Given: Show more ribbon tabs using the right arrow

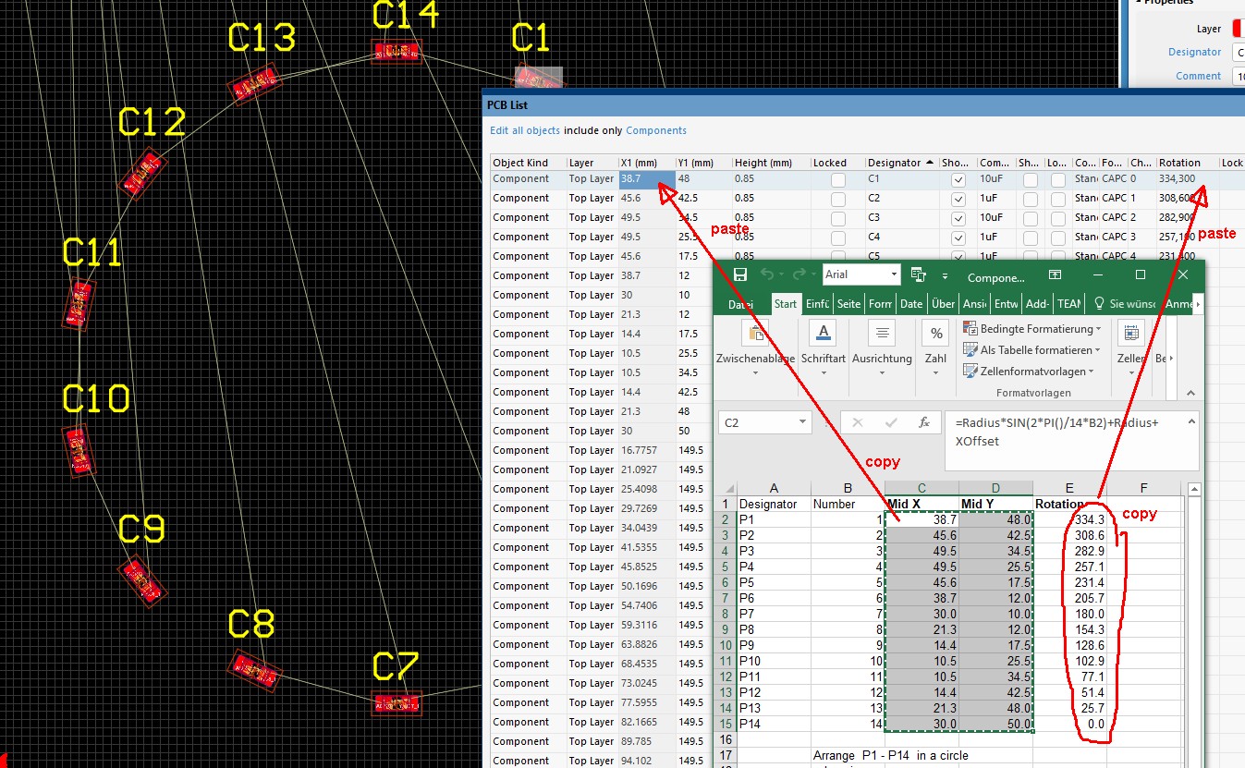Looking at the screenshot, I should tap(1198, 303).
